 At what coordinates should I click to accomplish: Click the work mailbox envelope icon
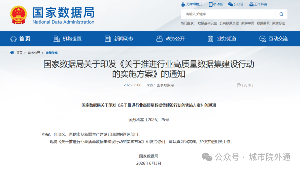(x=251, y=4)
